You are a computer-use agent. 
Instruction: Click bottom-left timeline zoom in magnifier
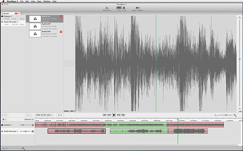pyautogui.click(x=23, y=149)
